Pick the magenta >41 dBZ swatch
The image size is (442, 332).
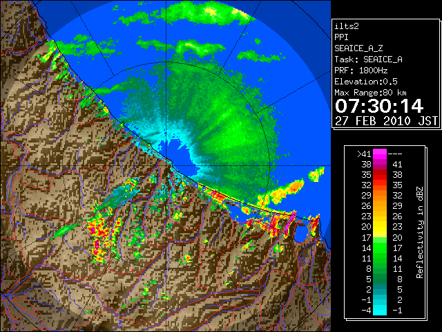tap(380, 154)
